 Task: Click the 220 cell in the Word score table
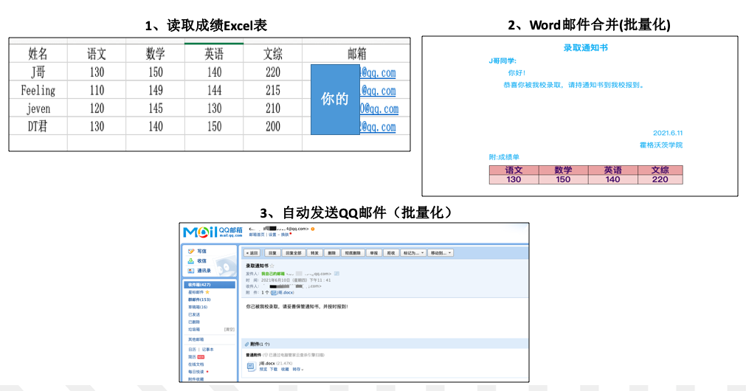[x=660, y=179]
